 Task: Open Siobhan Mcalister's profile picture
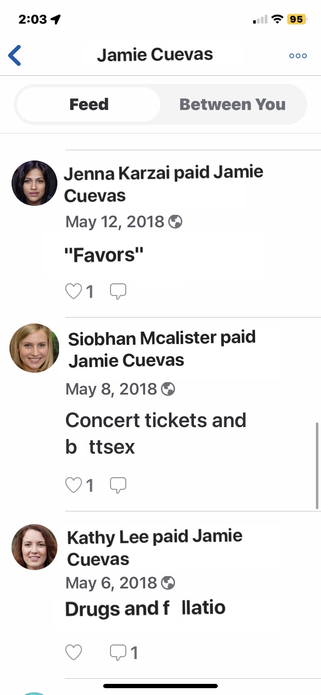pos(34,348)
